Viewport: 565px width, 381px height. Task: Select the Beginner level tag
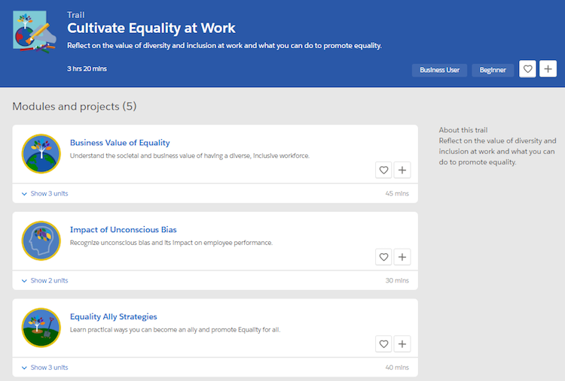(x=493, y=70)
